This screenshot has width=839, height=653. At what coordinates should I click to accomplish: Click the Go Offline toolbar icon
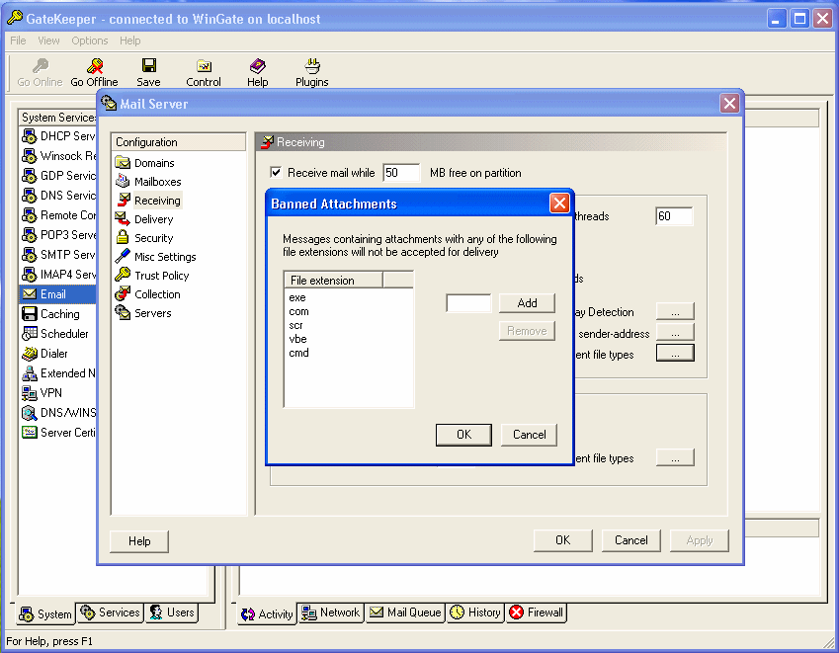click(95, 66)
